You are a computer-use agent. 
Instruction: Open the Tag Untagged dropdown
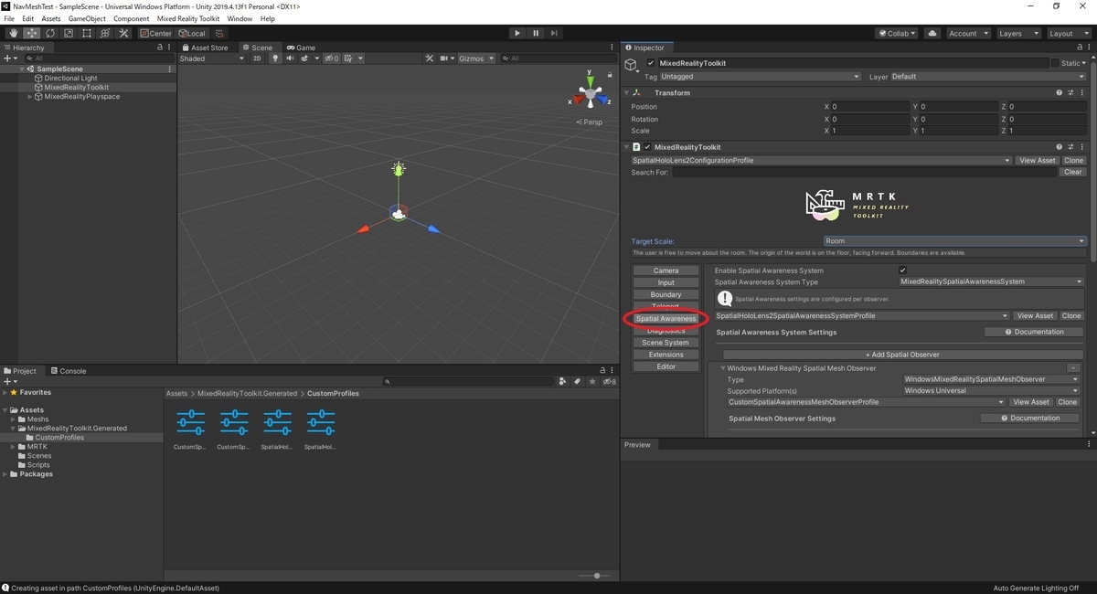coord(761,77)
